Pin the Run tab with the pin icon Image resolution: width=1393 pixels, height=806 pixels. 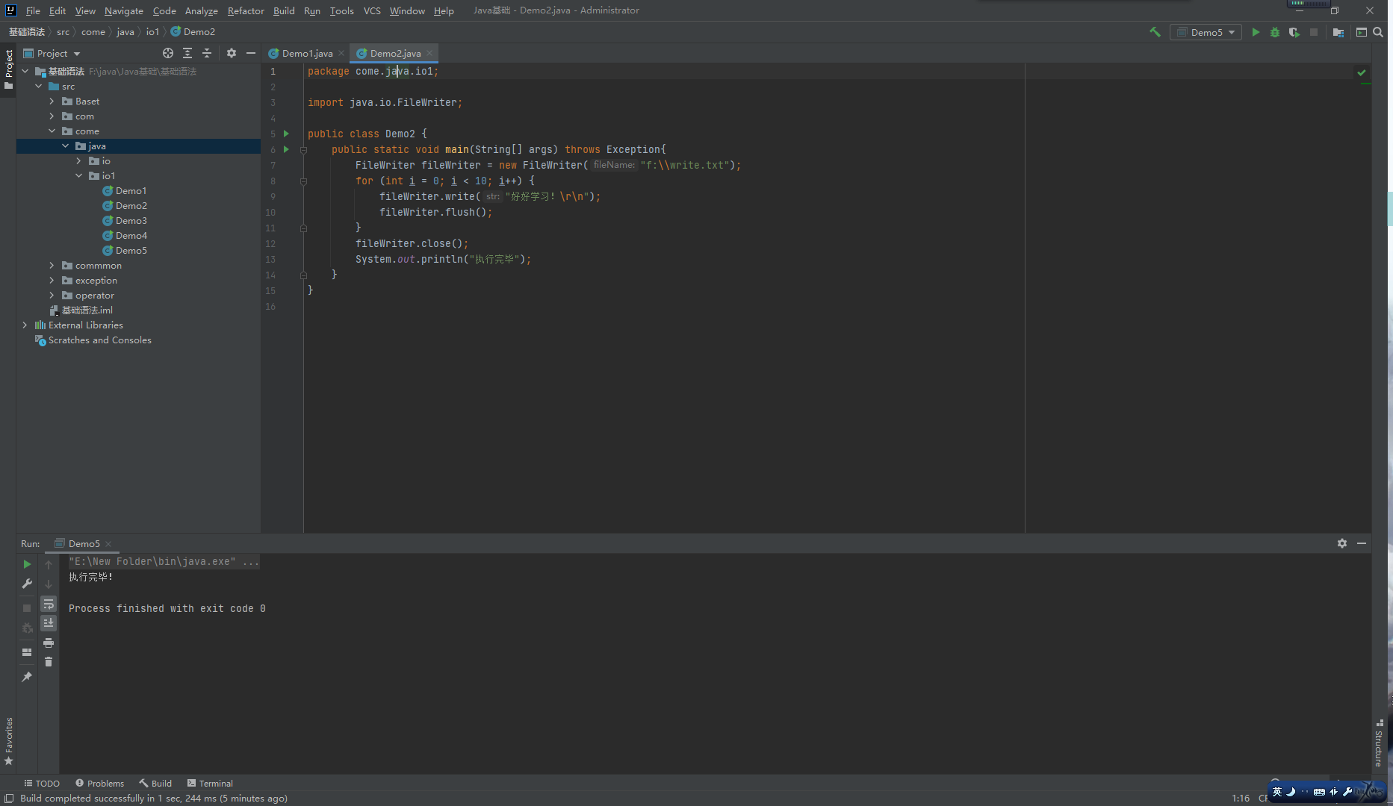pyautogui.click(x=27, y=677)
